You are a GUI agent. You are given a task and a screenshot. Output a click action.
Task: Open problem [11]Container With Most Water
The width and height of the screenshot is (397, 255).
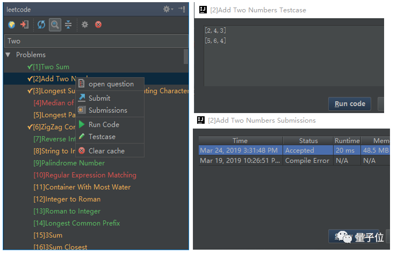tap(88, 187)
